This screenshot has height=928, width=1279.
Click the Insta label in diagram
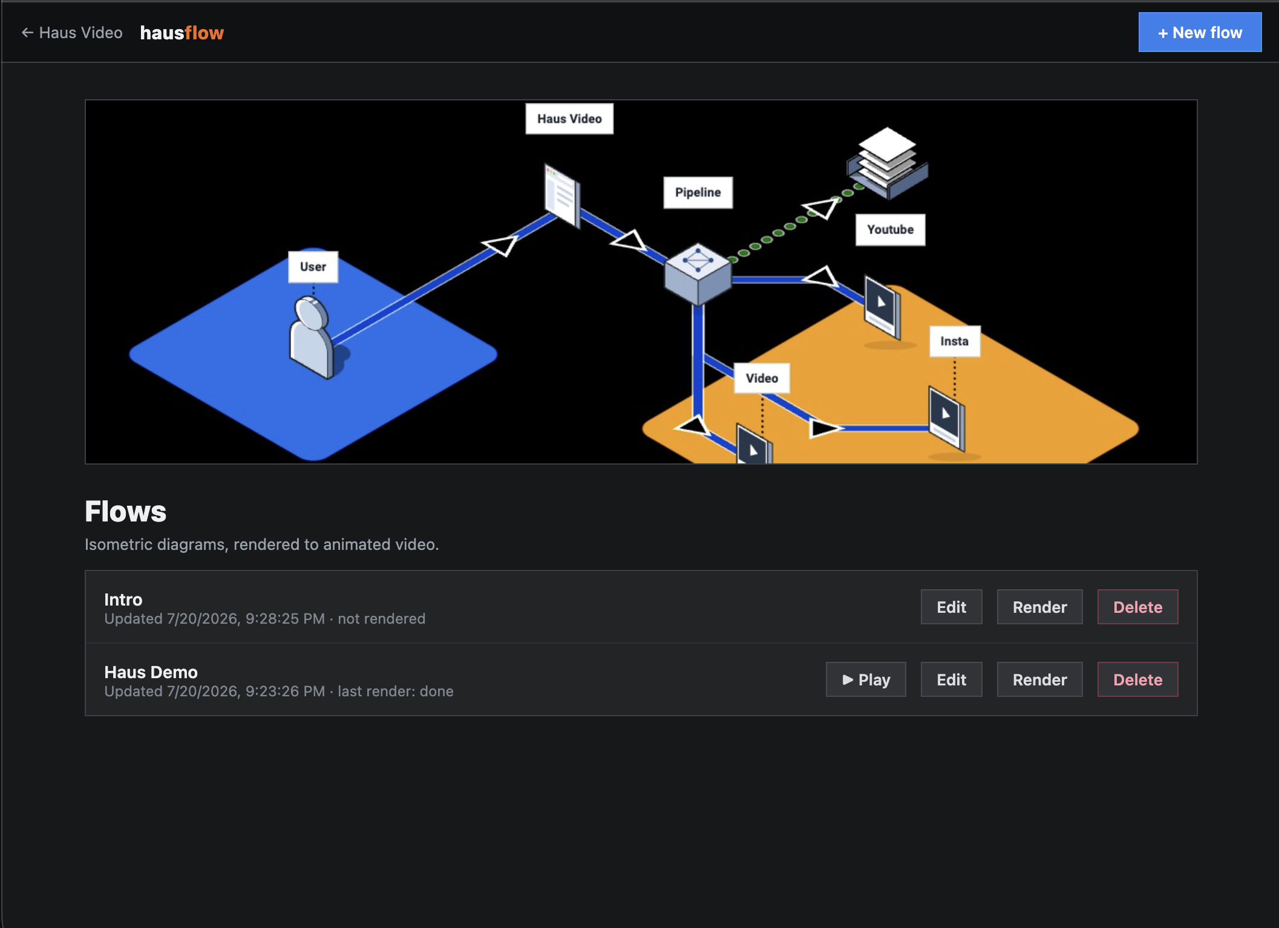954,341
